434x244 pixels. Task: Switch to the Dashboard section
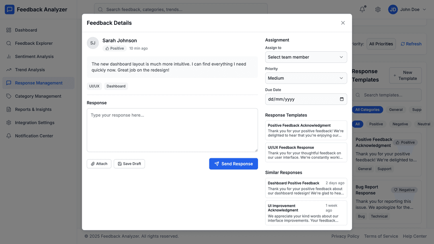[26, 30]
